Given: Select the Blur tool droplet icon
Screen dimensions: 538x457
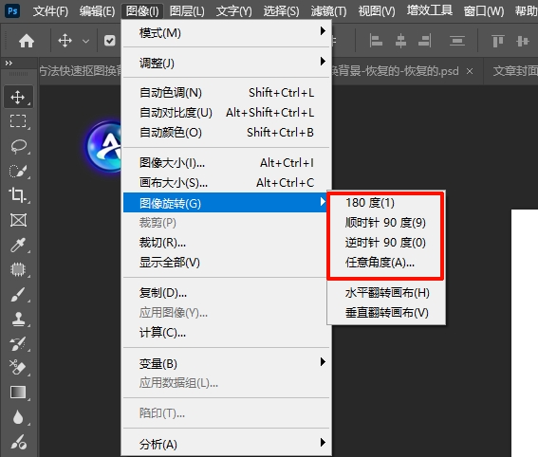Looking at the screenshot, I should click(18, 417).
